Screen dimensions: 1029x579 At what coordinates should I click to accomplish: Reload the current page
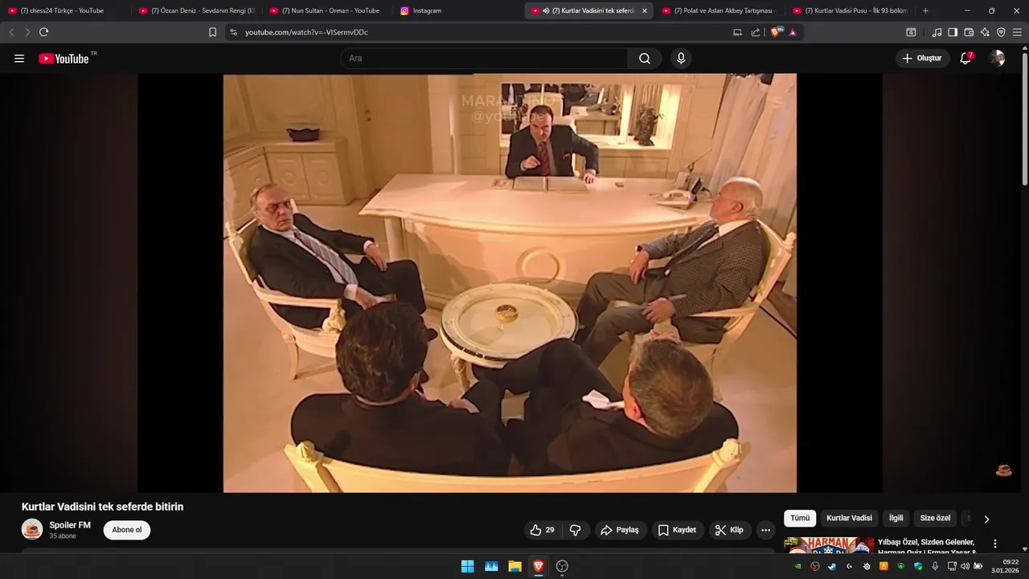click(43, 32)
